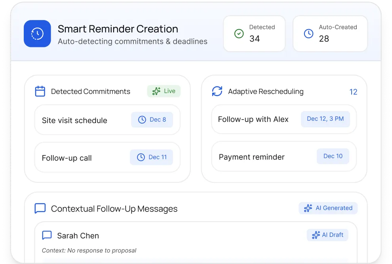392x264 pixels.
Task: Click the sparkle icon in Live badge
Action: pos(156,91)
